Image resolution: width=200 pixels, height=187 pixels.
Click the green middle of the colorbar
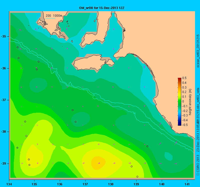tap(179, 101)
